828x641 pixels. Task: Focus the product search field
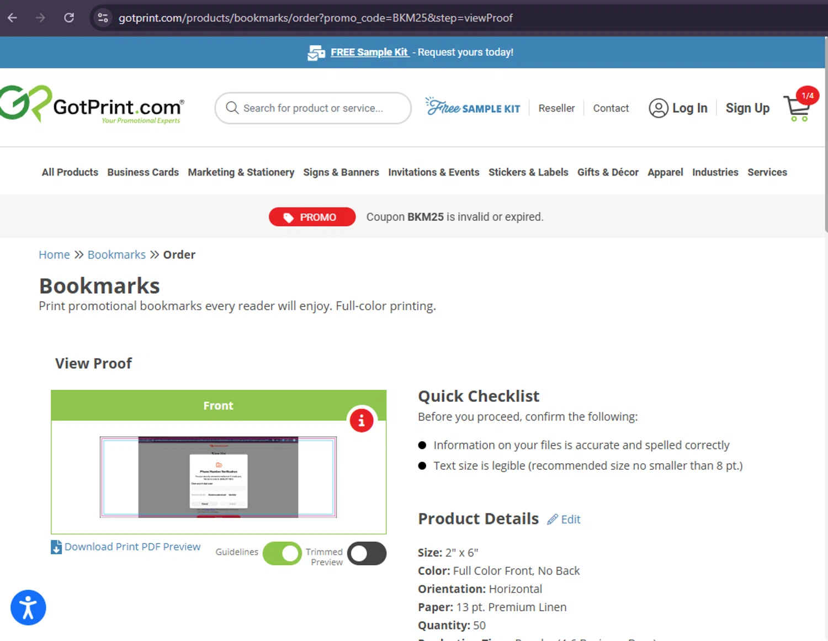(x=313, y=108)
